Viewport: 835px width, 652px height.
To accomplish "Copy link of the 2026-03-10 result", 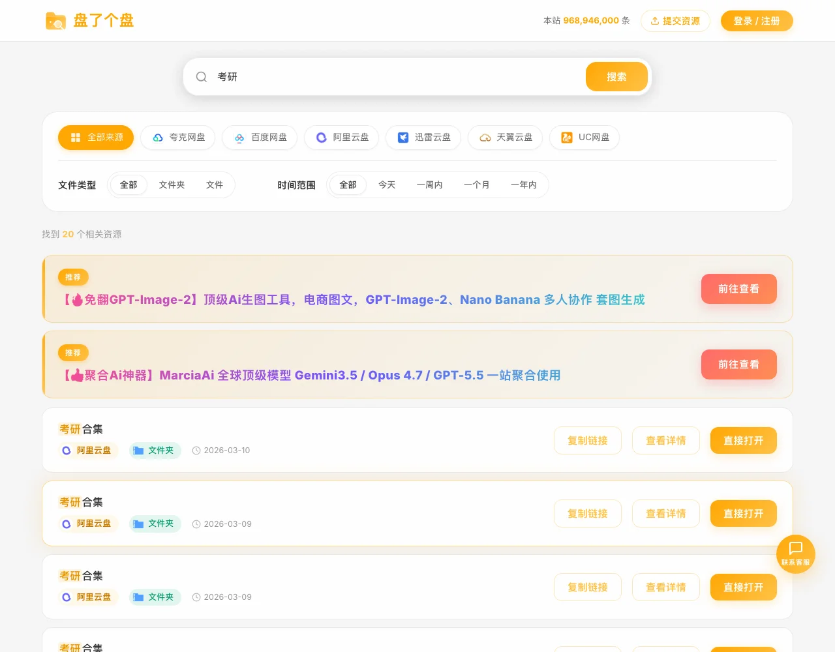I will [588, 441].
